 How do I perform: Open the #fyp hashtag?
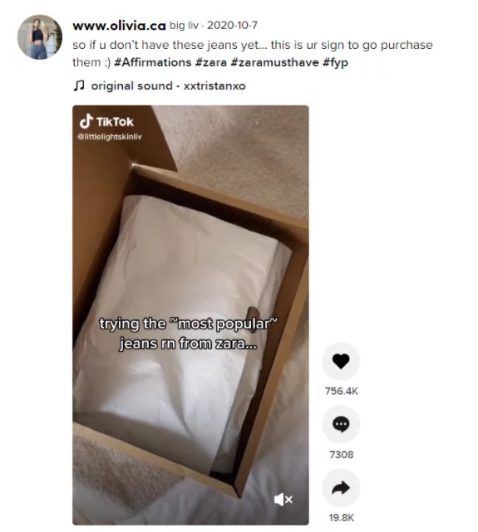point(335,63)
